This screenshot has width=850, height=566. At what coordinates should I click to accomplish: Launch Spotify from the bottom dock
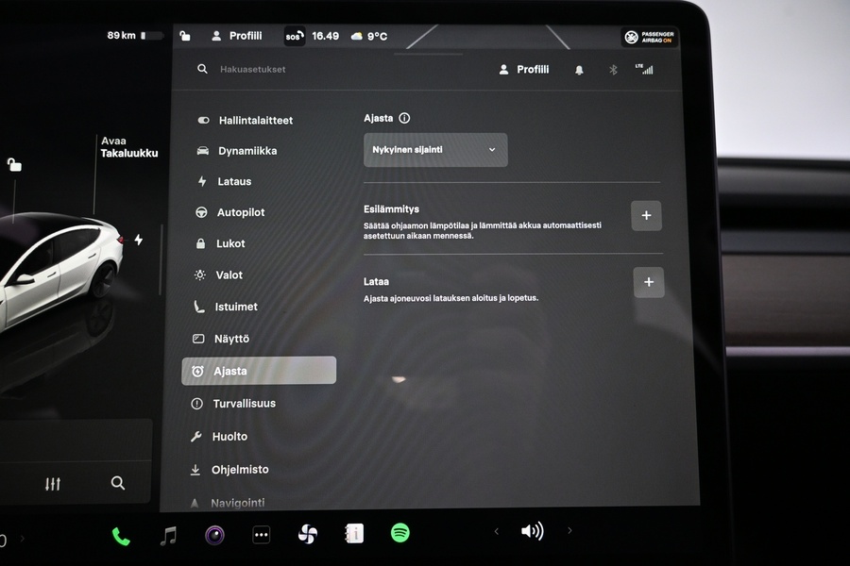tap(400, 533)
